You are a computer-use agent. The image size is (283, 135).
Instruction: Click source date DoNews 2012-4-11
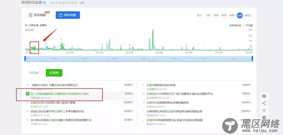pyautogui.click(x=156, y=107)
